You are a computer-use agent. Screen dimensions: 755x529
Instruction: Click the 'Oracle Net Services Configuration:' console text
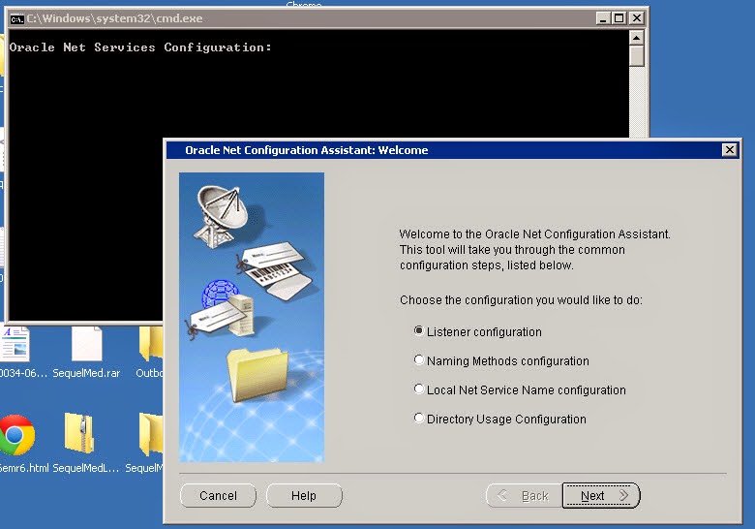point(140,47)
